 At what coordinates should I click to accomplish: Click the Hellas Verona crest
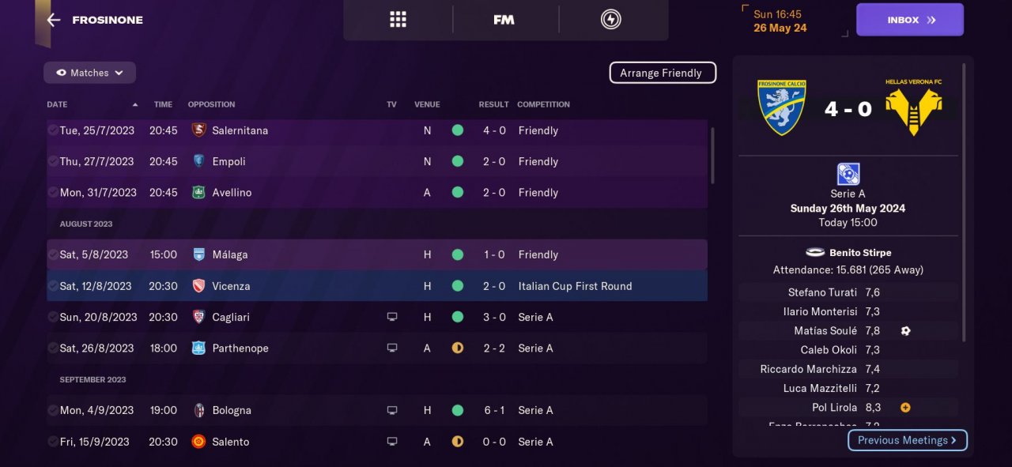pyautogui.click(x=913, y=107)
